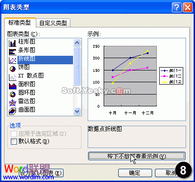
Task: Choose the pie chart (饼图) icon
Action: click(x=13, y=69)
